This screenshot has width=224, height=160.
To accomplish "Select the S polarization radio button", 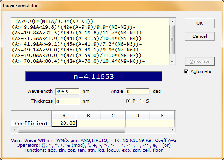I will [x=142, y=101].
